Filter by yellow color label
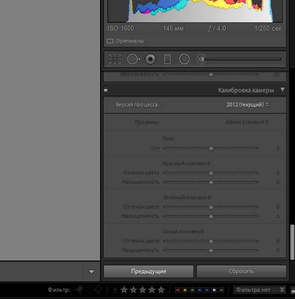This screenshot has height=299, width=295. coord(185,290)
